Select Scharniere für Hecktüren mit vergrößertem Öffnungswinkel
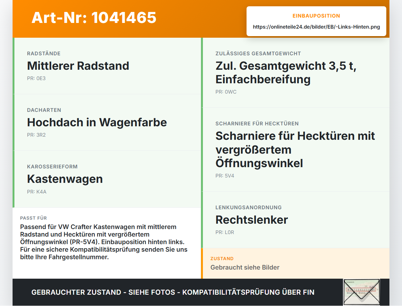 (x=295, y=150)
